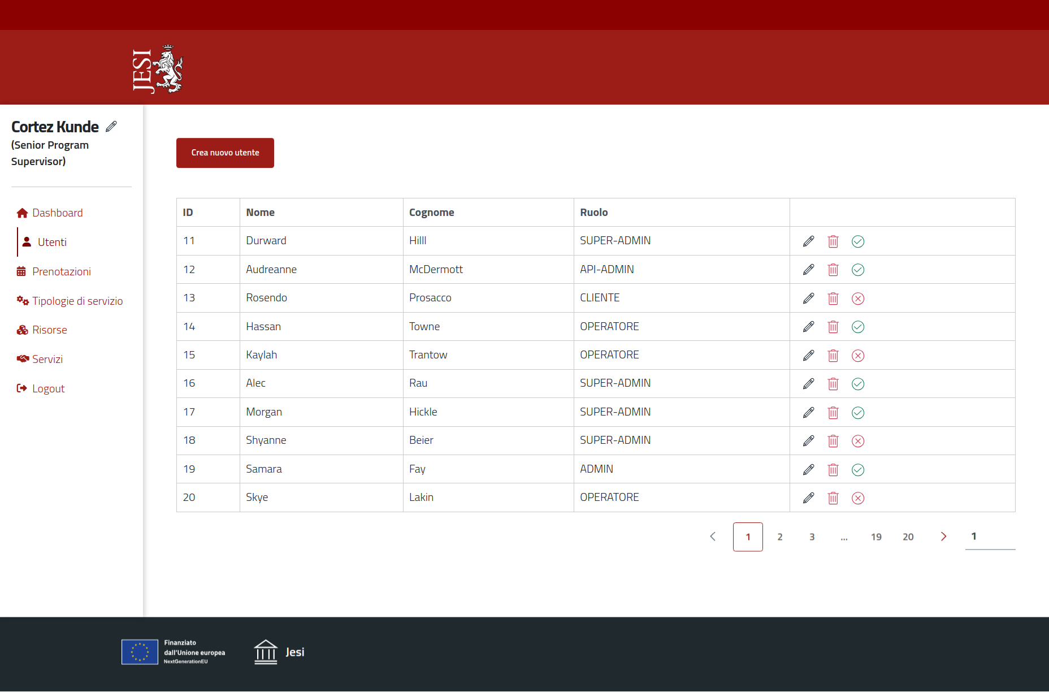Go to next page with right chevron
The width and height of the screenshot is (1049, 692).
[943, 537]
